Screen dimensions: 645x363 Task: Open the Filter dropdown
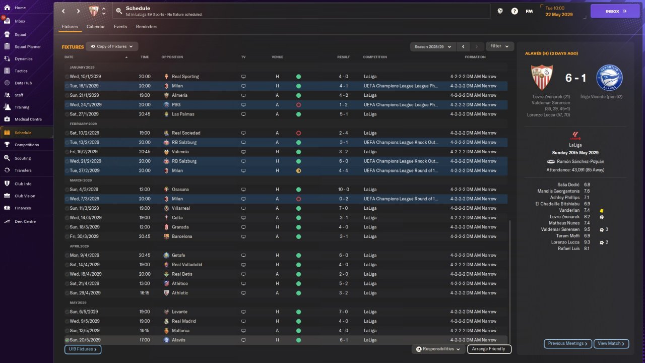(x=499, y=46)
